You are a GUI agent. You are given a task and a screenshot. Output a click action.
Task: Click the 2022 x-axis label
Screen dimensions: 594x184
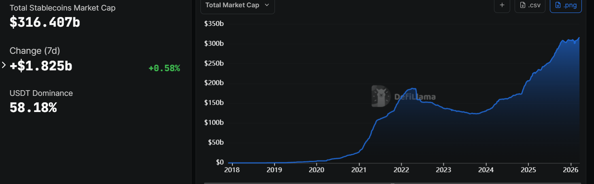click(401, 169)
